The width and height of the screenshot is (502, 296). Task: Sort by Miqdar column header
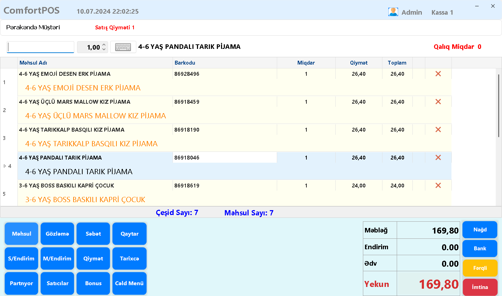(306, 63)
